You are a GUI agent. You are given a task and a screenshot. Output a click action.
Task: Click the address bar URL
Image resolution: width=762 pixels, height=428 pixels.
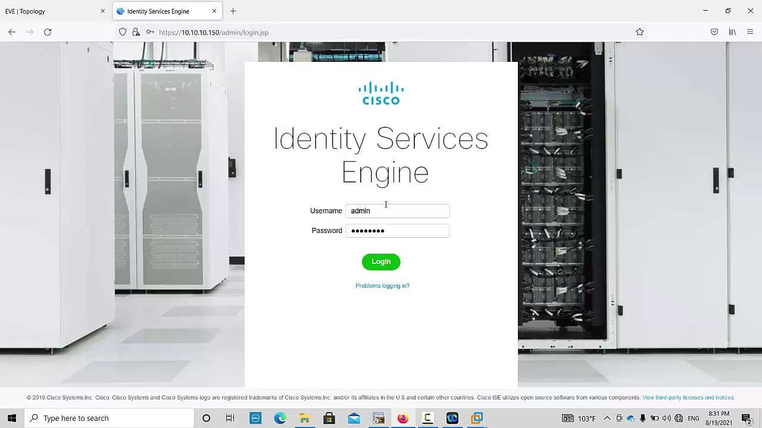[x=214, y=33]
